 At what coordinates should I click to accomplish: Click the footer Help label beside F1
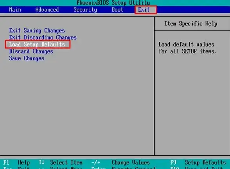(24, 163)
